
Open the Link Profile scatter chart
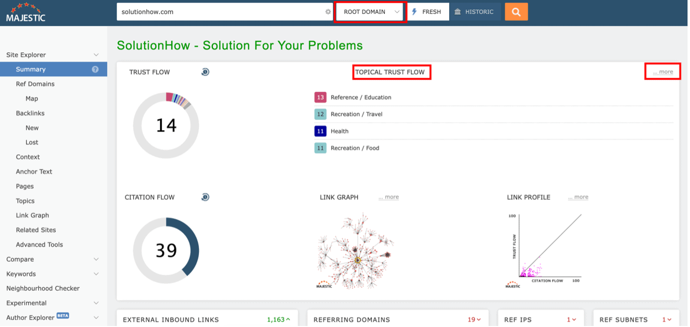tap(546, 249)
